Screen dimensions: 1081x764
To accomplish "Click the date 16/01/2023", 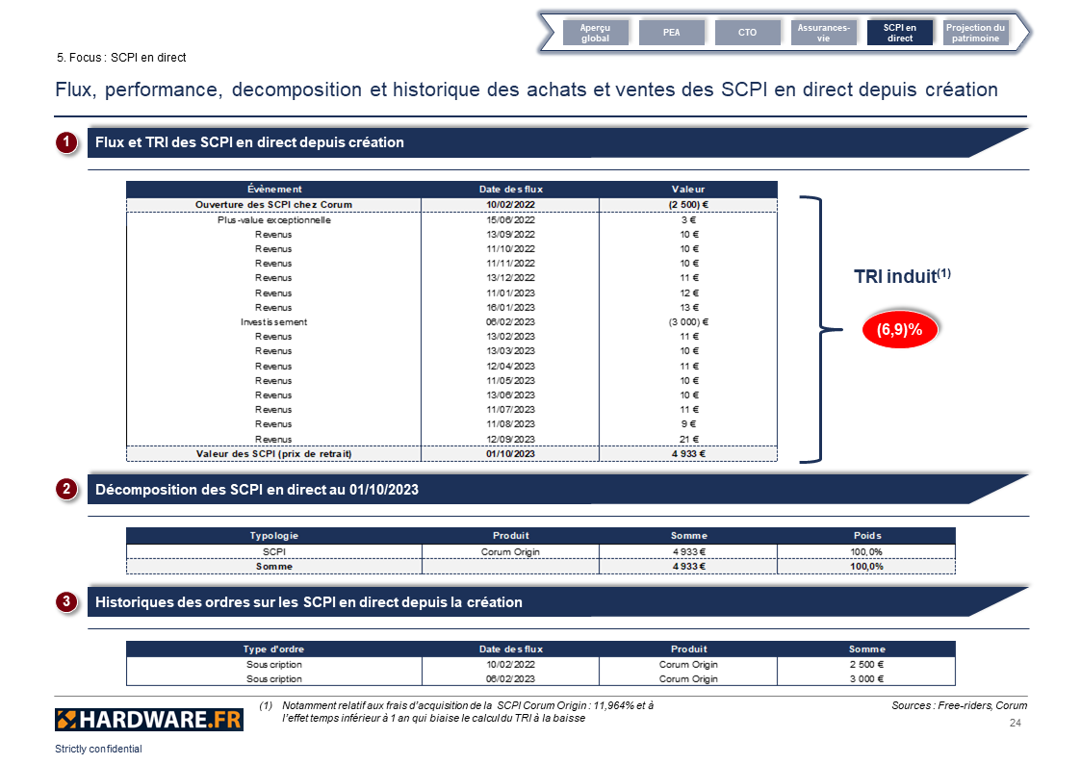I will point(510,307).
